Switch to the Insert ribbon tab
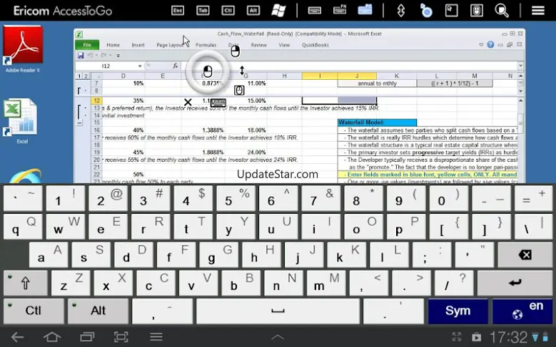 pyautogui.click(x=138, y=45)
